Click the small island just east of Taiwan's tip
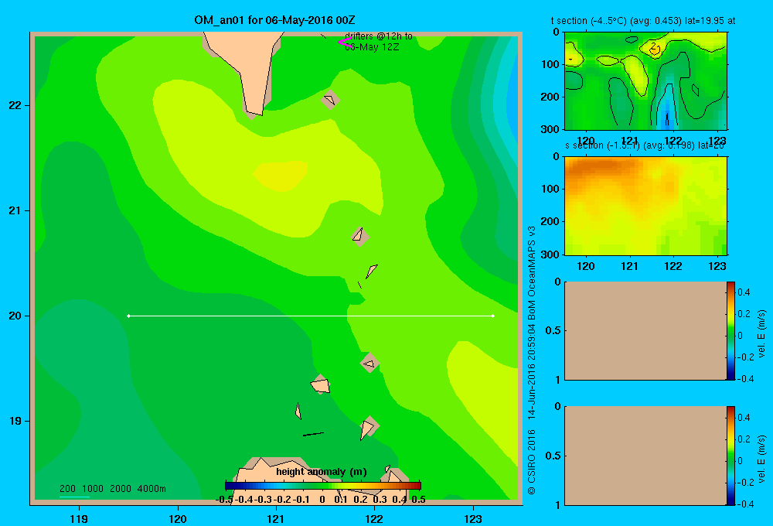 coord(330,100)
